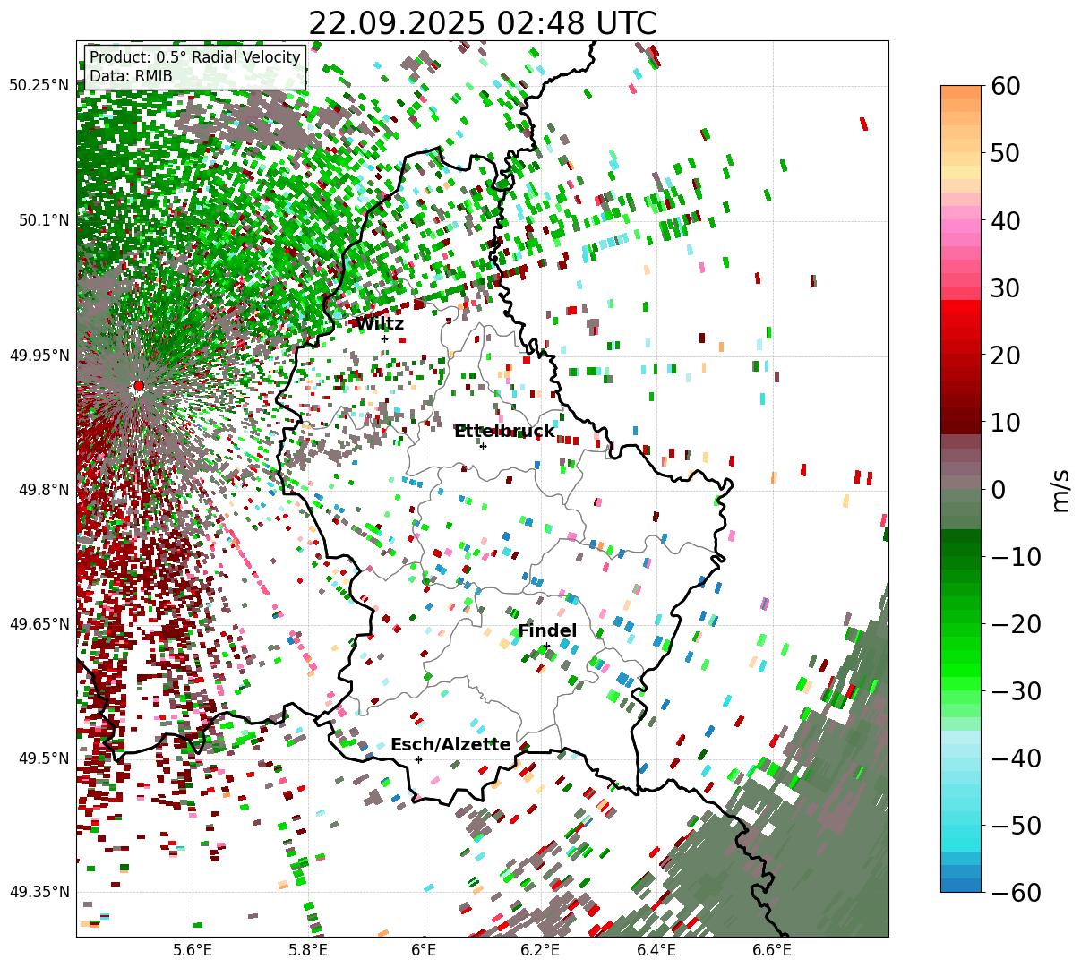Click the cross marker below Findel label
This screenshot has width=1081, height=968.
[x=546, y=646]
